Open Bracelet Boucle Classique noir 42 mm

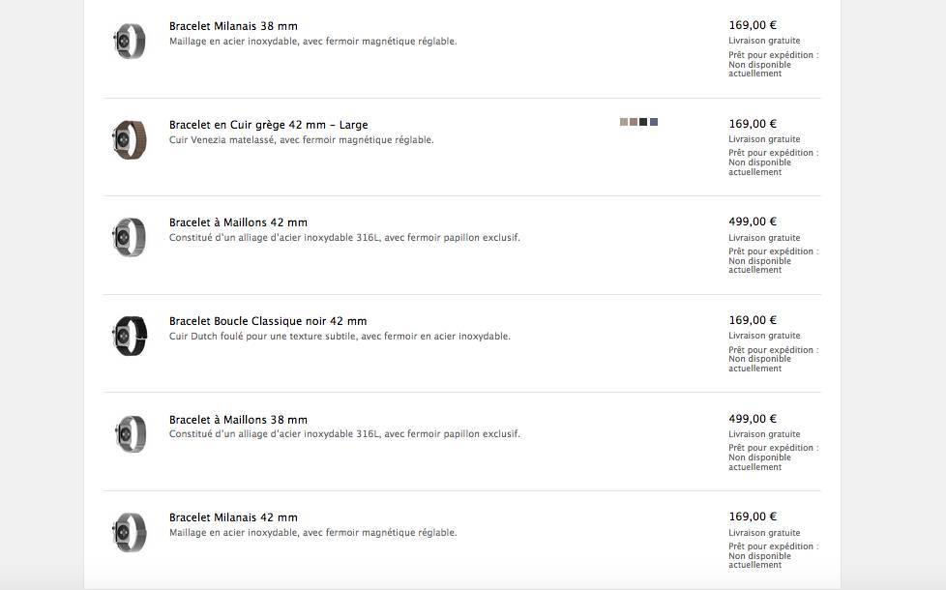(268, 321)
